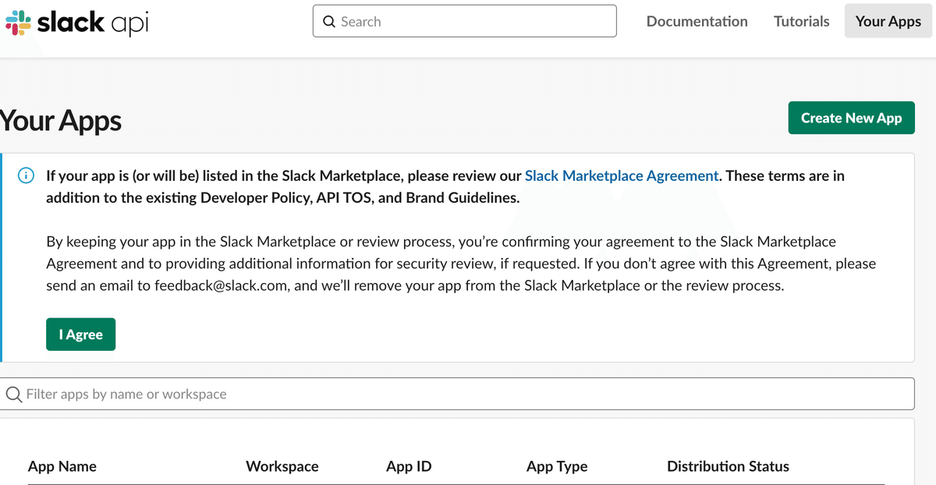Sort by the App Name column header
The height and width of the screenshot is (485, 936).
point(62,466)
